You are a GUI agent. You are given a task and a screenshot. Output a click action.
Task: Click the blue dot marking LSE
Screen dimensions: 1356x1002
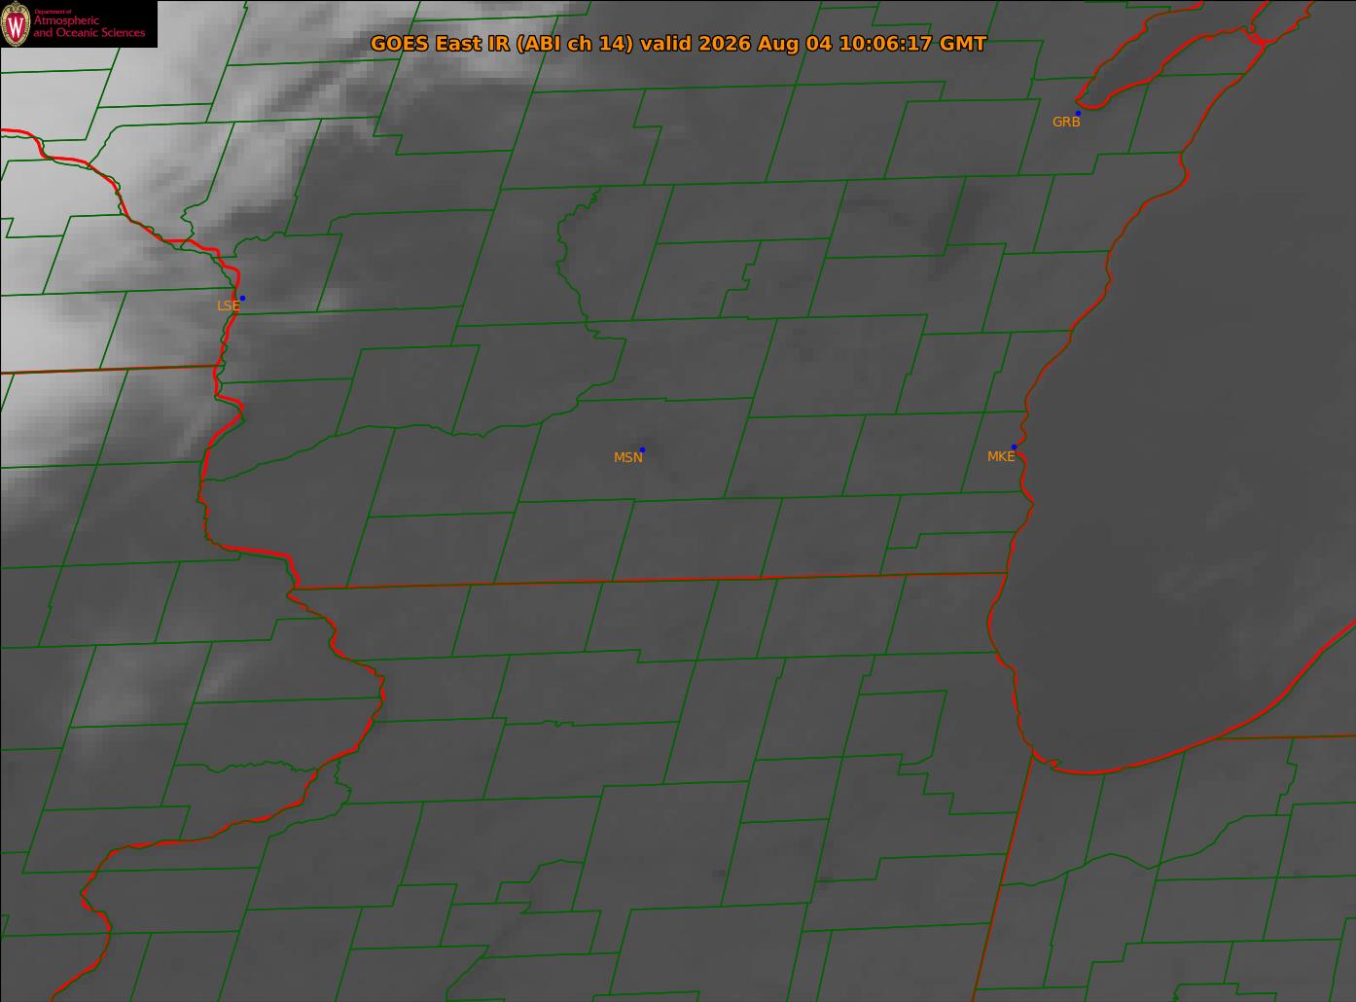tap(242, 298)
